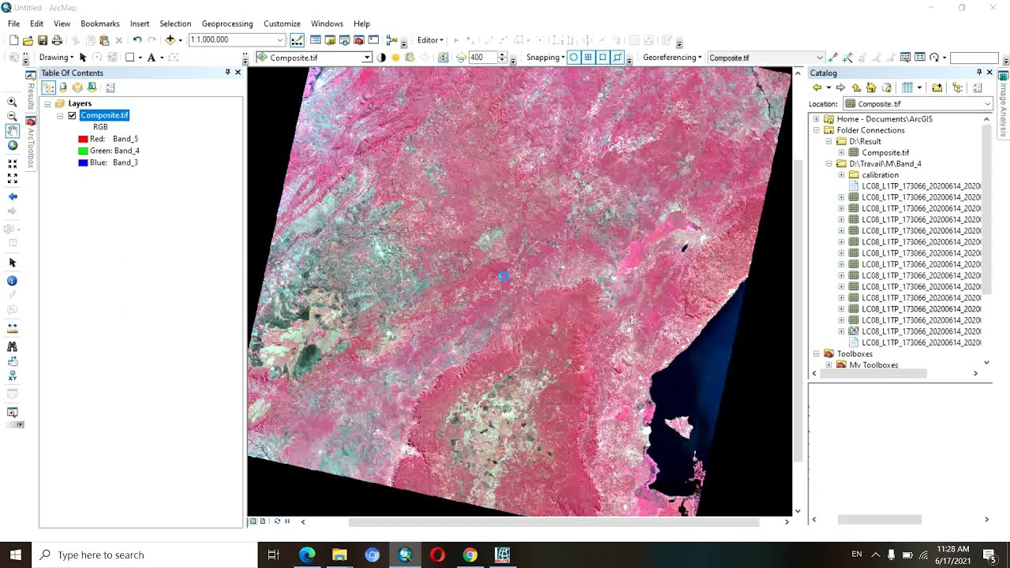1010x568 pixels.
Task: Click the Green band color swatch
Action: 83,151
